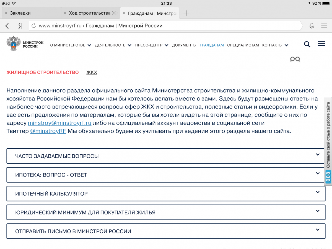Open the ПРЕСС-ЦЕНТР menu item

(149, 45)
